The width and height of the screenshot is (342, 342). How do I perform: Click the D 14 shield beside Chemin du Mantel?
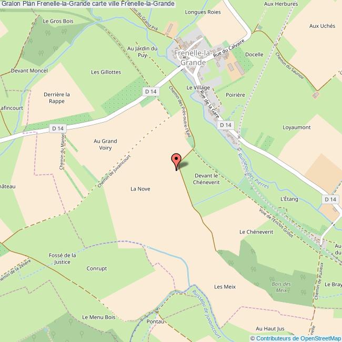click(x=58, y=128)
